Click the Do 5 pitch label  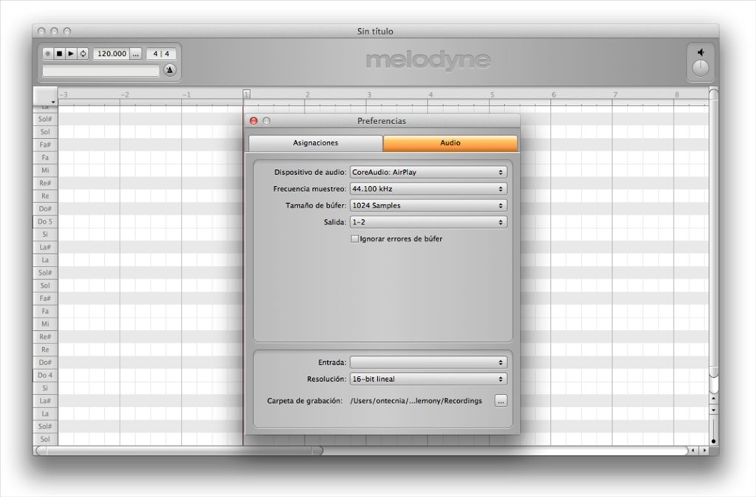[x=45, y=222]
